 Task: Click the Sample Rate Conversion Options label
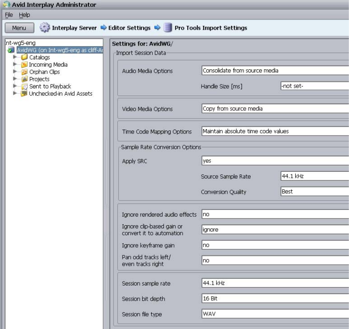pyautogui.click(x=161, y=147)
